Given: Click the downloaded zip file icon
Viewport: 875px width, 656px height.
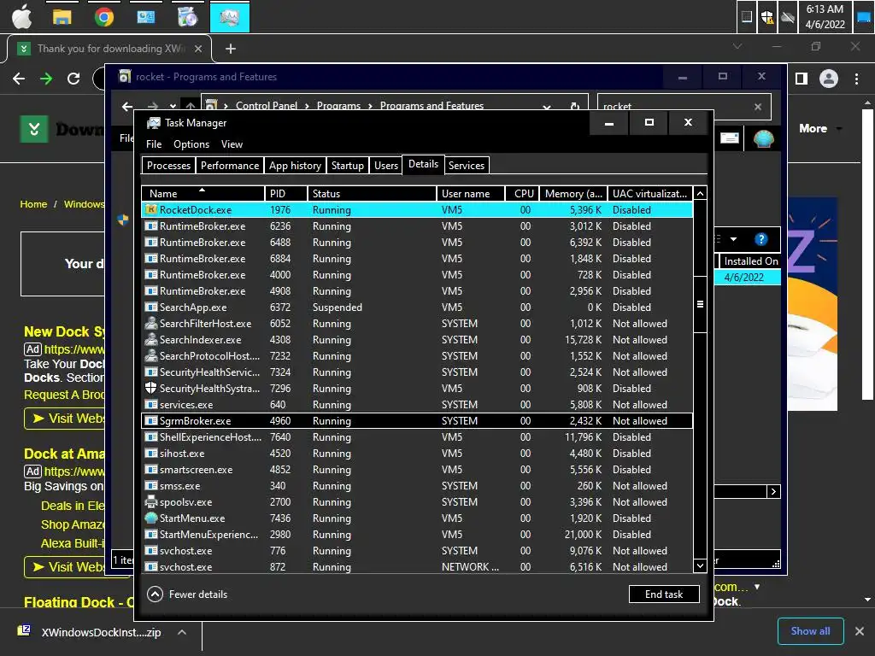Looking at the screenshot, I should (x=24, y=631).
